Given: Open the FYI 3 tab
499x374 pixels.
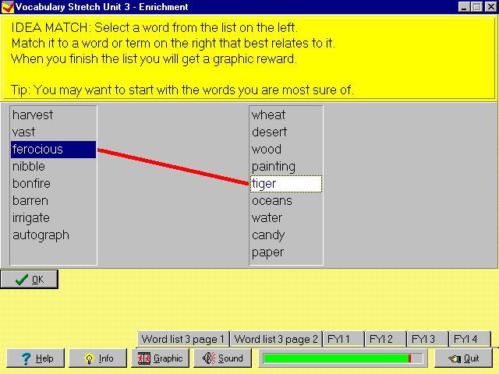Looking at the screenshot, I should (427, 339).
